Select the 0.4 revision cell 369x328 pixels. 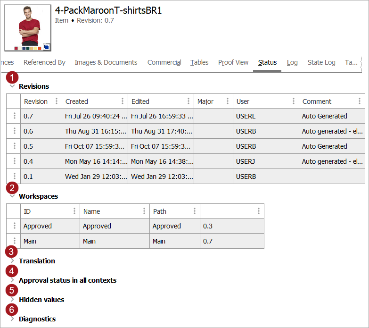(x=41, y=161)
